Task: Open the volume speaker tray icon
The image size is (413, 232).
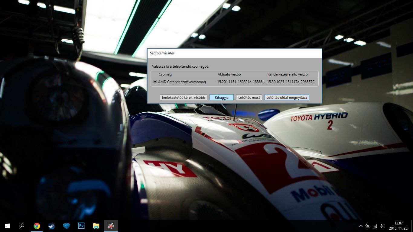Action: point(382,226)
